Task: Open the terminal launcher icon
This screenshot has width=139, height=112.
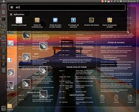Action: [4, 19]
